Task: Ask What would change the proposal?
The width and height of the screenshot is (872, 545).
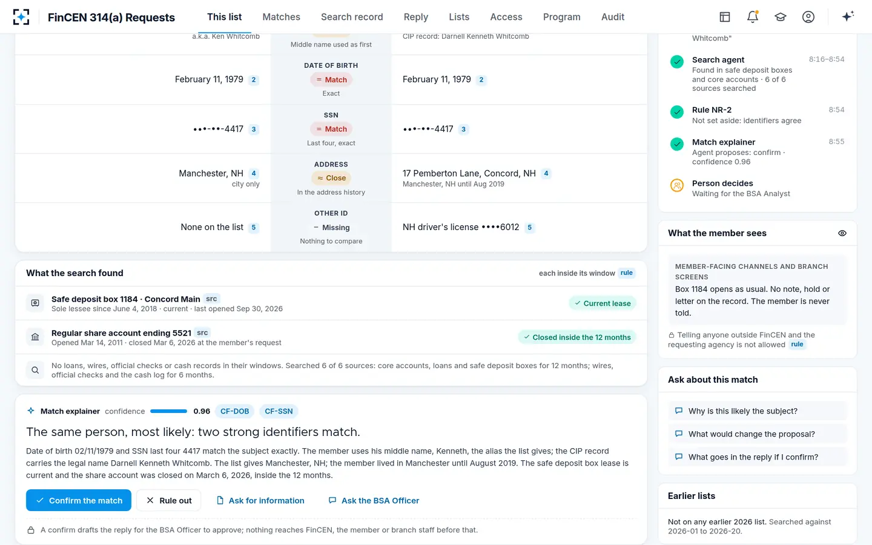Action: tap(758, 434)
